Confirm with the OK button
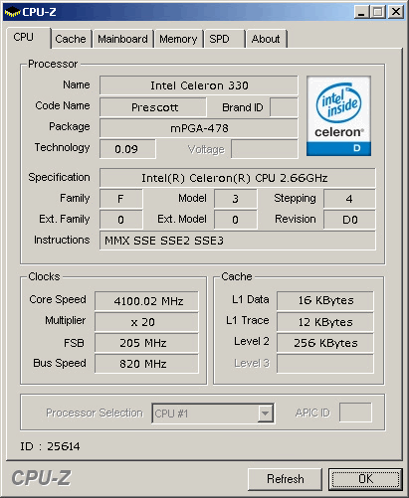Screen dimensions: 409x498 [x=365, y=479]
